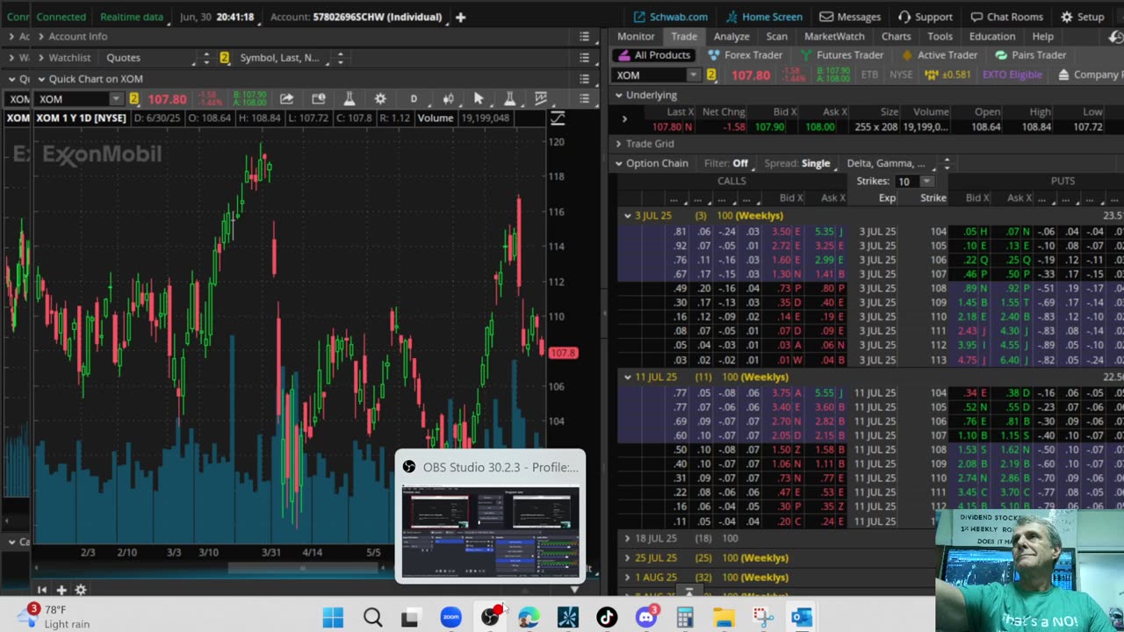
Task: Open the Filter: Off dropdown
Action: pyautogui.click(x=726, y=163)
